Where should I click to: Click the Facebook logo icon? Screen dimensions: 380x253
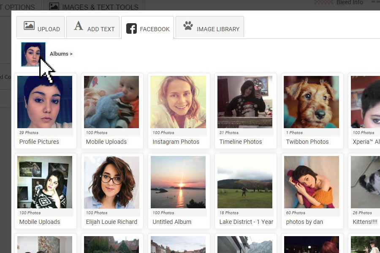131,29
